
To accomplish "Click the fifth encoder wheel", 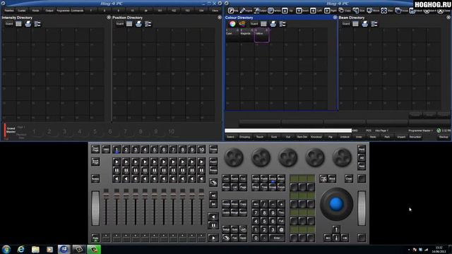I will [x=342, y=157].
